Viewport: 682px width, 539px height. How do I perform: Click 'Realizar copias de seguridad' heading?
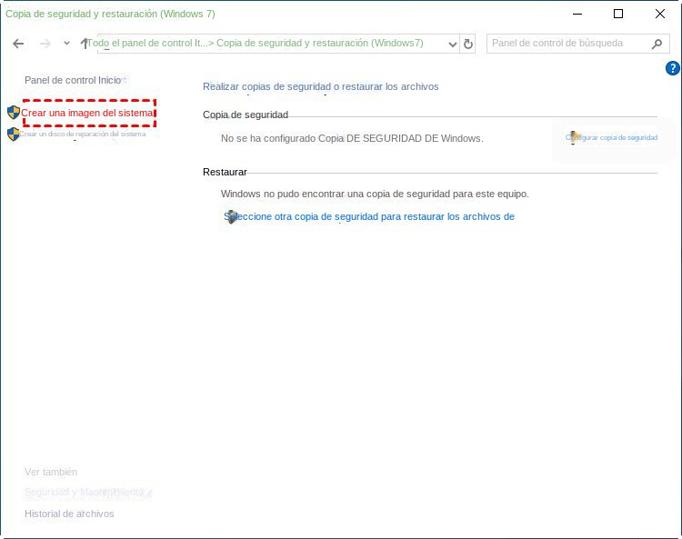pyautogui.click(x=321, y=86)
